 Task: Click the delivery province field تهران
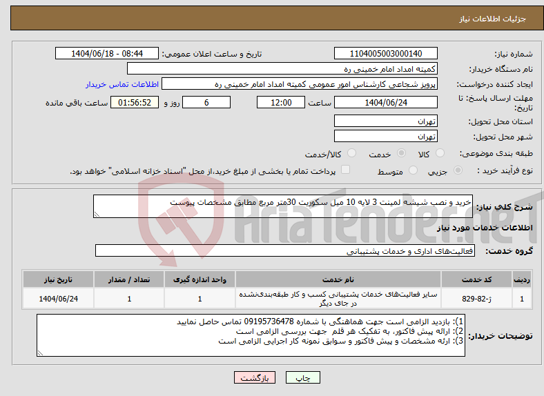pos(386,121)
